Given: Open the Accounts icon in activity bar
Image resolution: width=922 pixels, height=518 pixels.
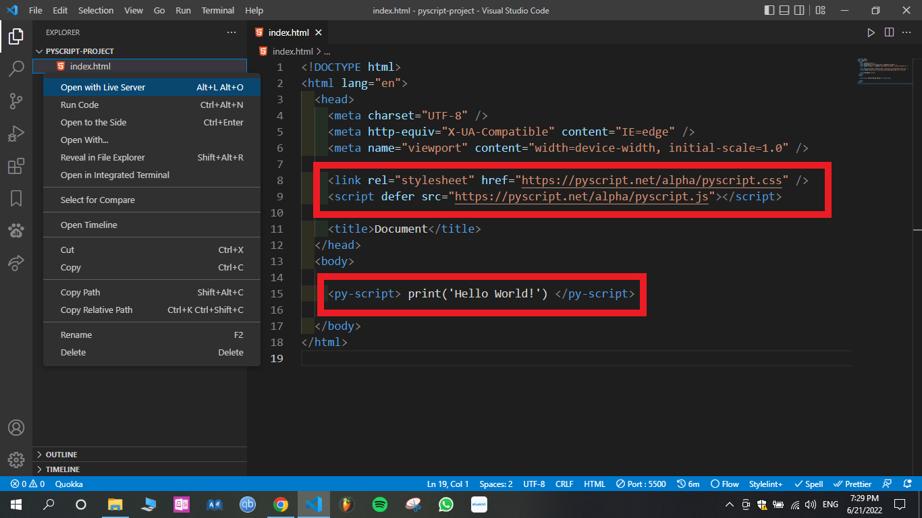Looking at the screenshot, I should [16, 428].
